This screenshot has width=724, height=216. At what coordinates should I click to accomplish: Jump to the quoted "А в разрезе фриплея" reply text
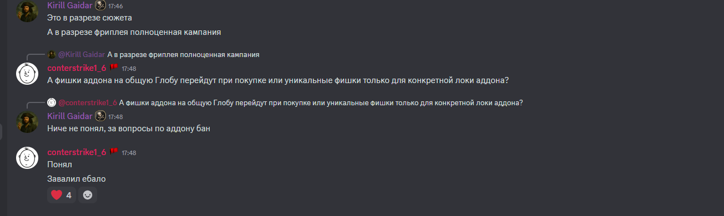(x=184, y=54)
